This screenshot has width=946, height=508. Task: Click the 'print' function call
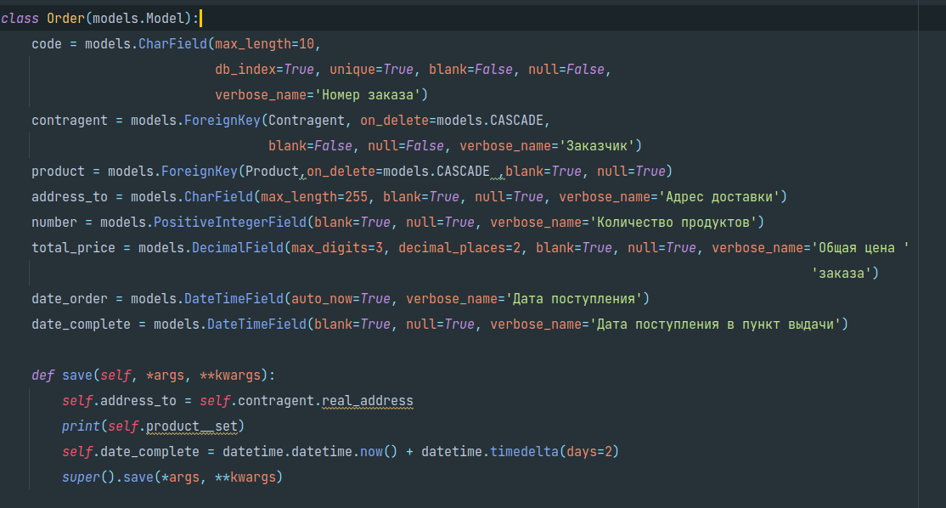pos(81,426)
